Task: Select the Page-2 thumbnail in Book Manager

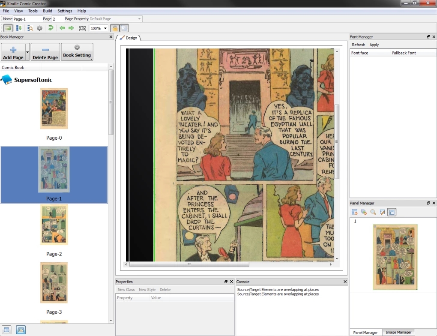Action: [54, 225]
